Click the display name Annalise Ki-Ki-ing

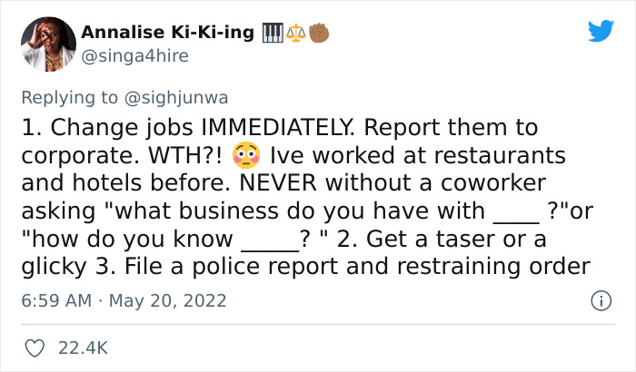[x=167, y=33]
